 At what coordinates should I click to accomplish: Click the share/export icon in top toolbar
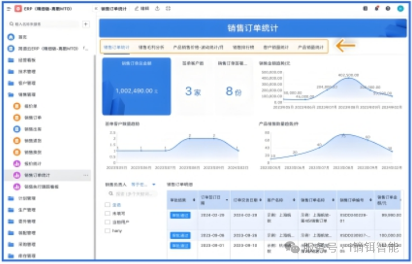coord(157,8)
